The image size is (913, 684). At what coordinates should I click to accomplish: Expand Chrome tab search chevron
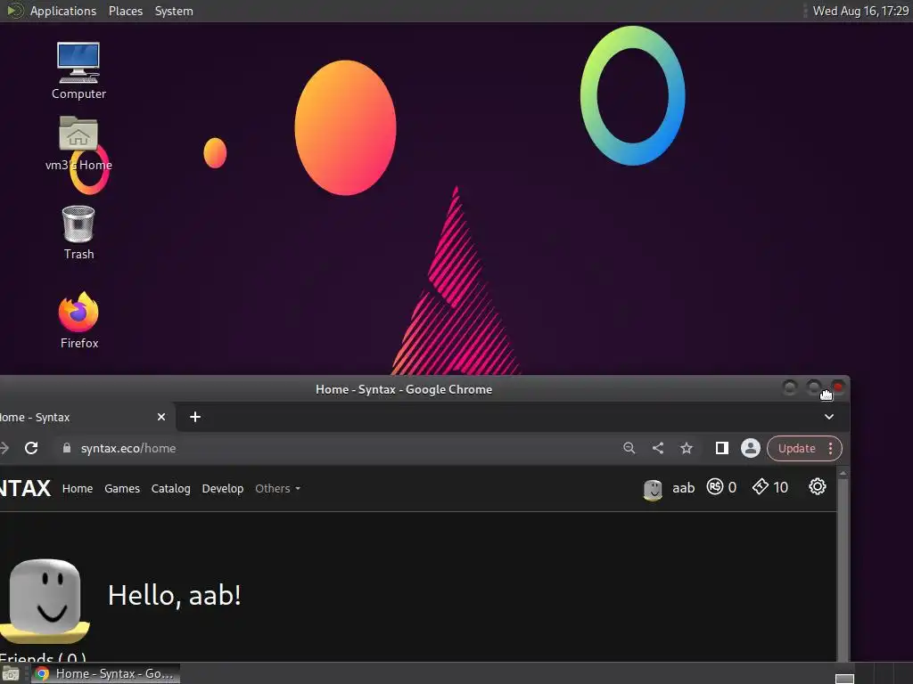(x=829, y=417)
